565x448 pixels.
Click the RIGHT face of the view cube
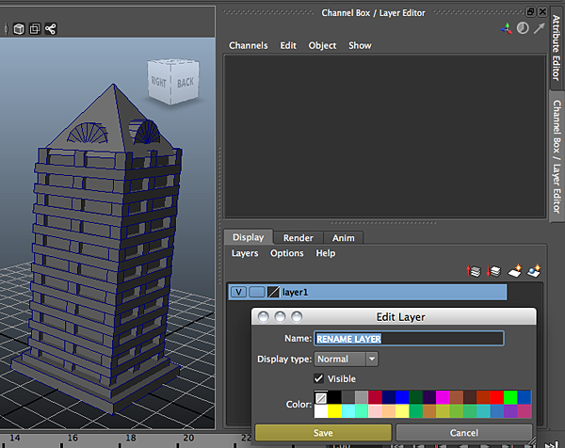[158, 82]
